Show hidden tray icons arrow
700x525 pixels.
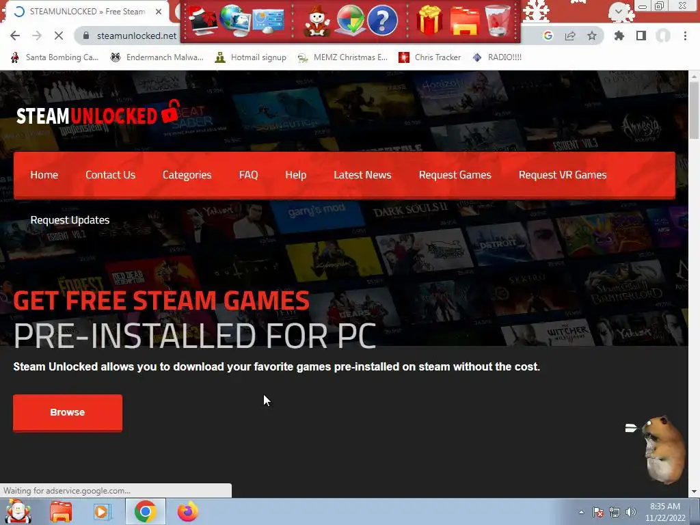(581, 512)
